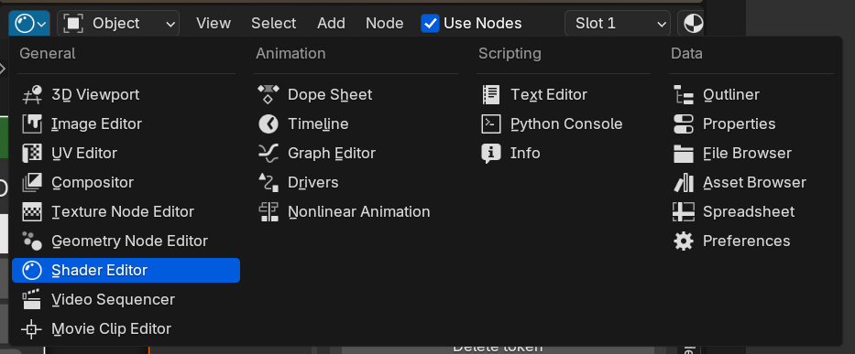
Task: Open the Object shader type dropdown
Action: (118, 24)
